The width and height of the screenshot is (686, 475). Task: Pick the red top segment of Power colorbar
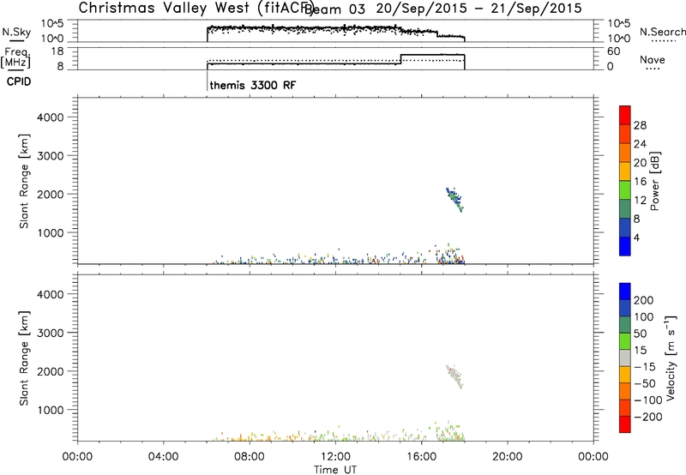tap(625, 115)
